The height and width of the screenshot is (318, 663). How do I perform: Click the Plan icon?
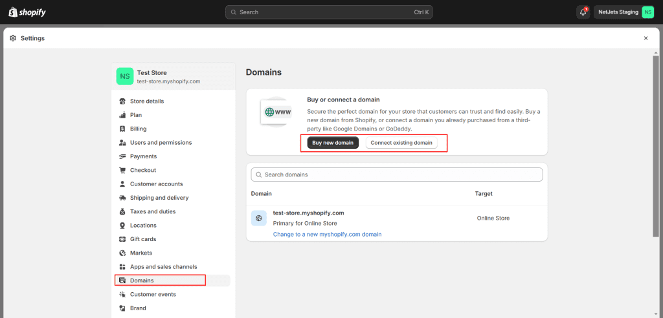[122, 115]
